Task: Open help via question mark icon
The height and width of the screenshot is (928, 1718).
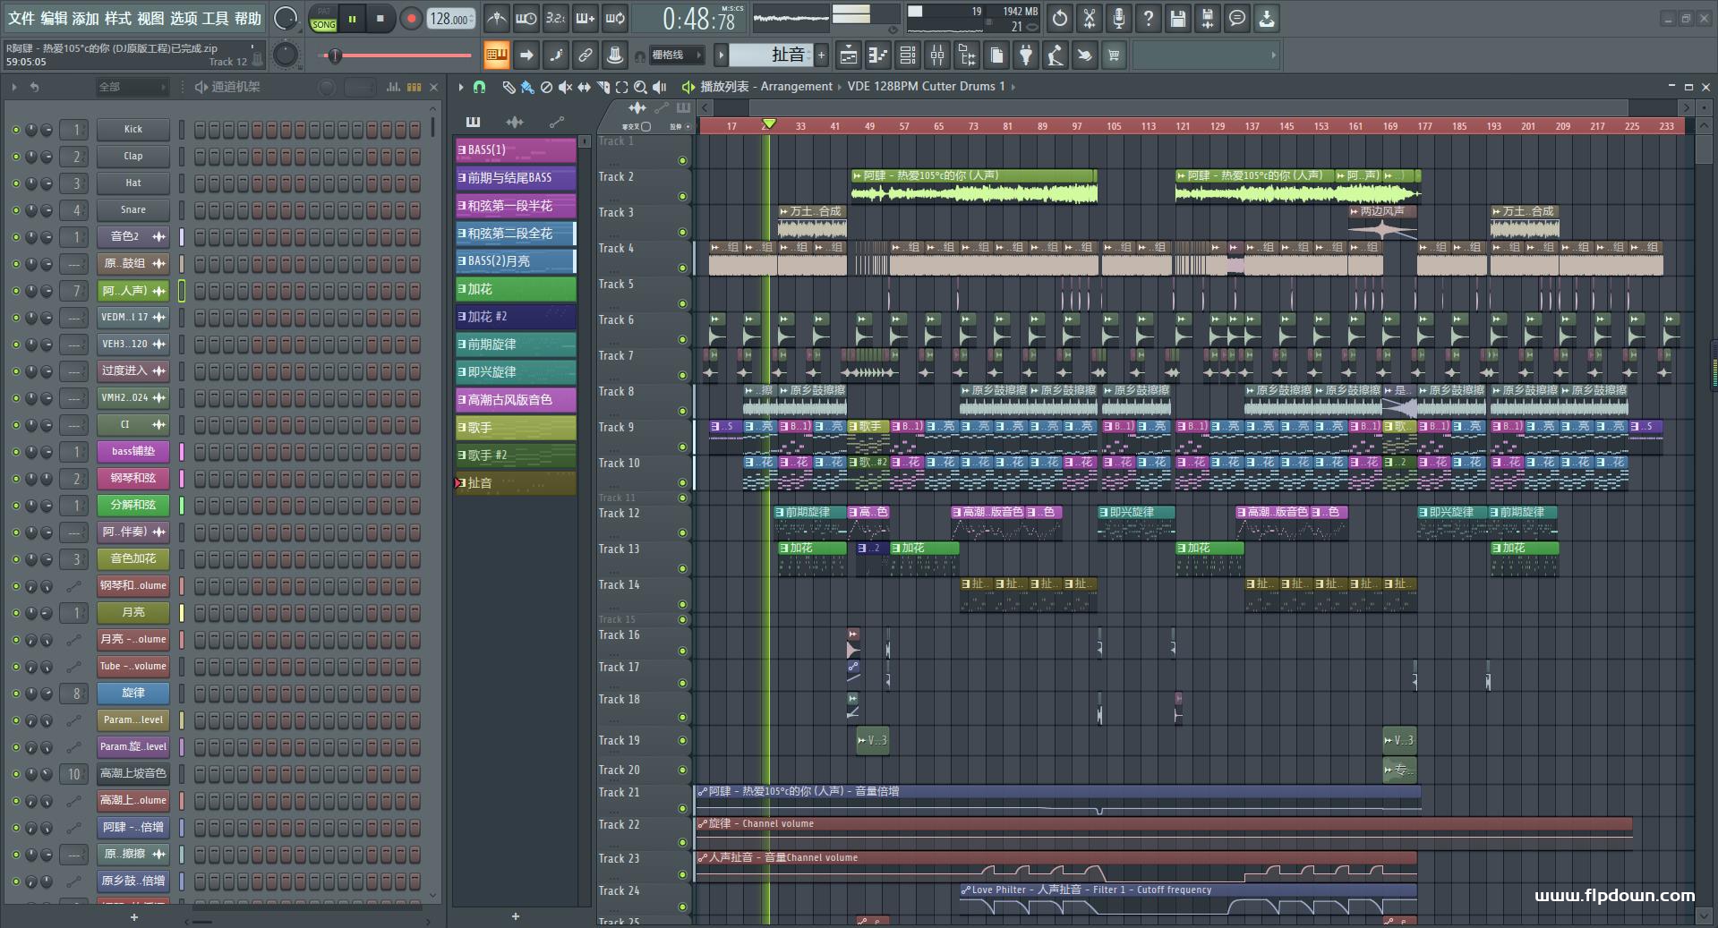Action: tap(1149, 18)
